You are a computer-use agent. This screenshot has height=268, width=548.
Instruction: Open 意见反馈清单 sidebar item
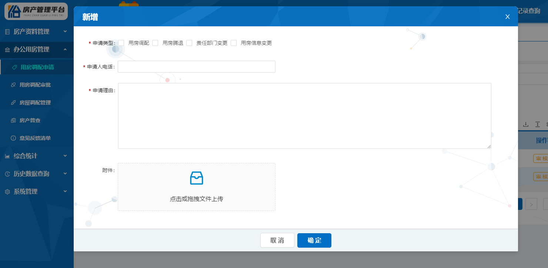point(37,138)
